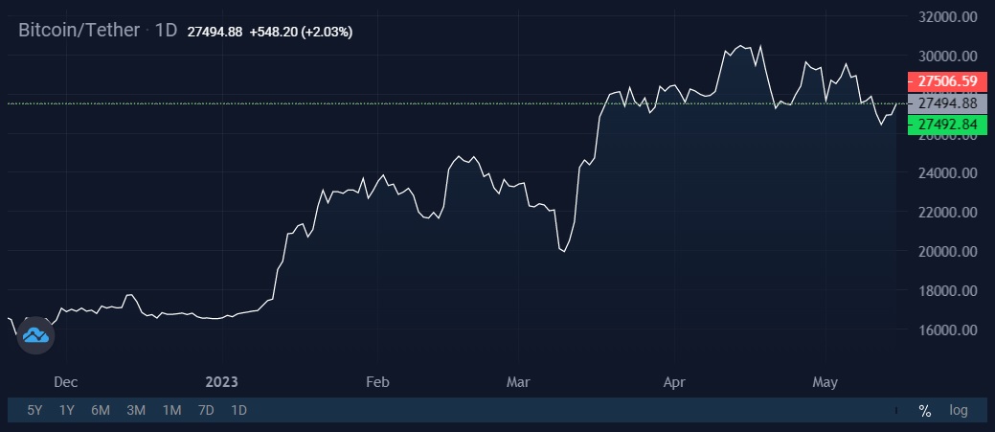Image resolution: width=995 pixels, height=432 pixels.
Task: Select the 1D range option
Action: pyautogui.click(x=238, y=410)
